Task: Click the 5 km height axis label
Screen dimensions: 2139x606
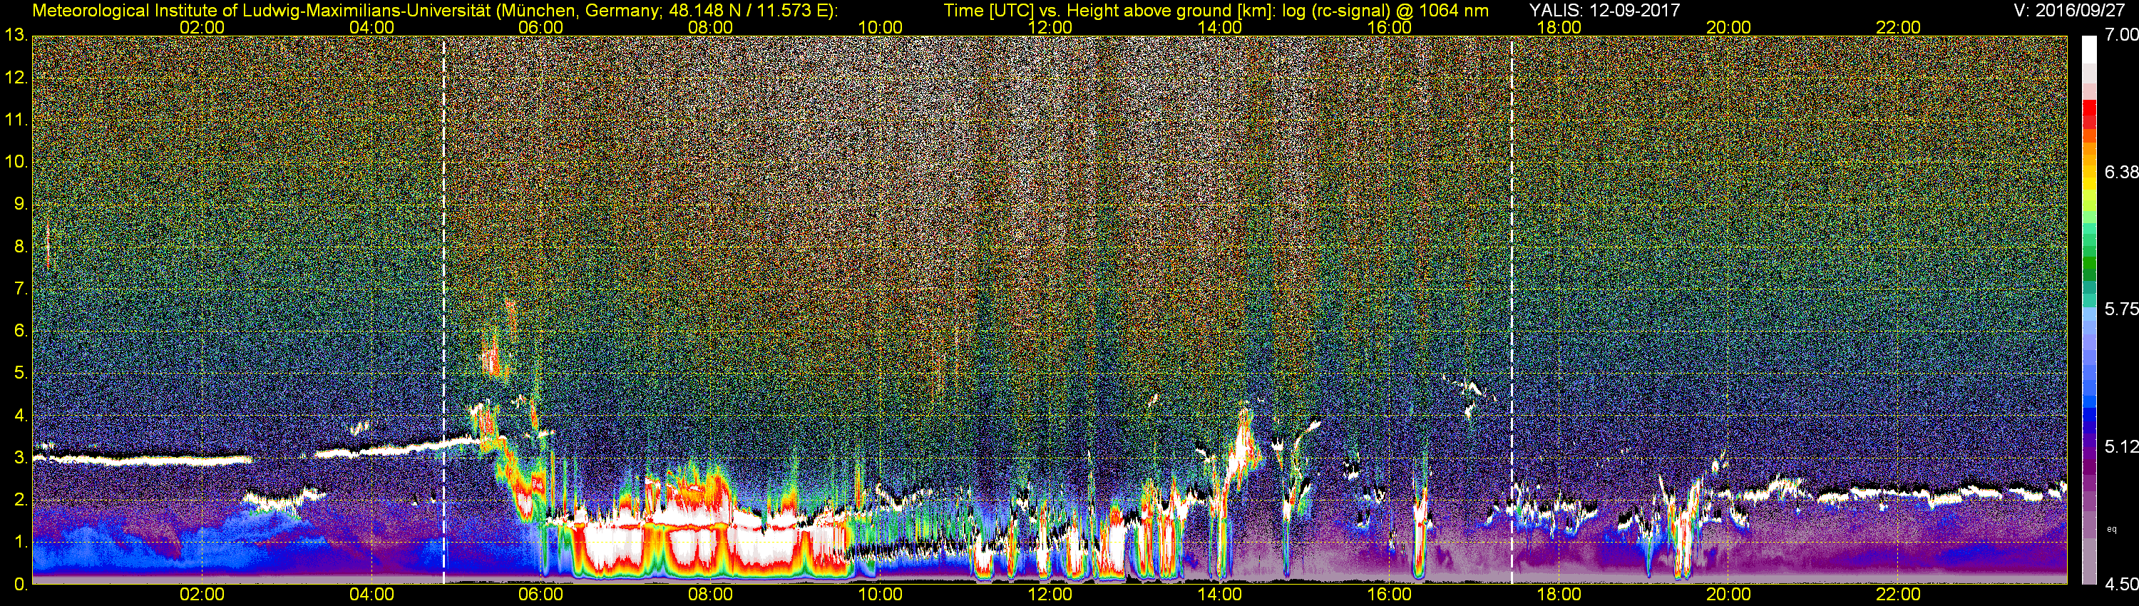Action: (20, 374)
